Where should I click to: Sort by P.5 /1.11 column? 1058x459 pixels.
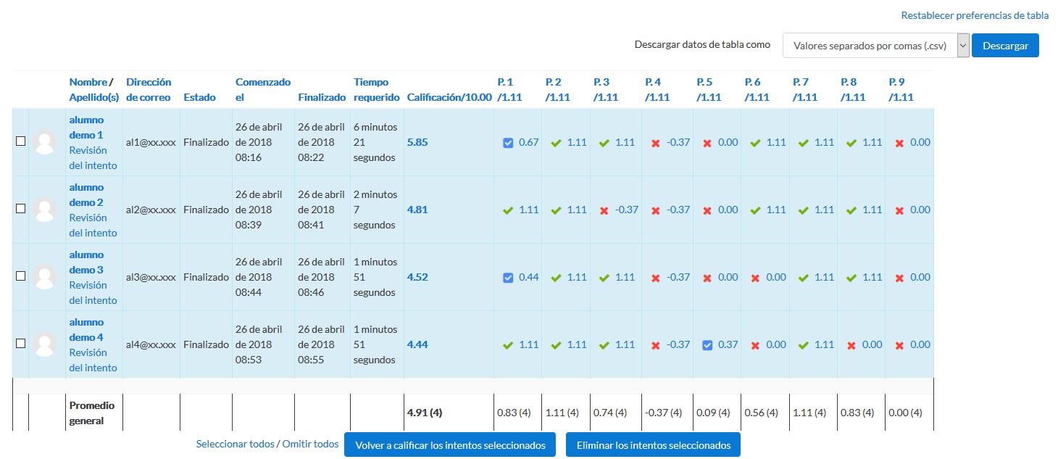[x=709, y=89]
